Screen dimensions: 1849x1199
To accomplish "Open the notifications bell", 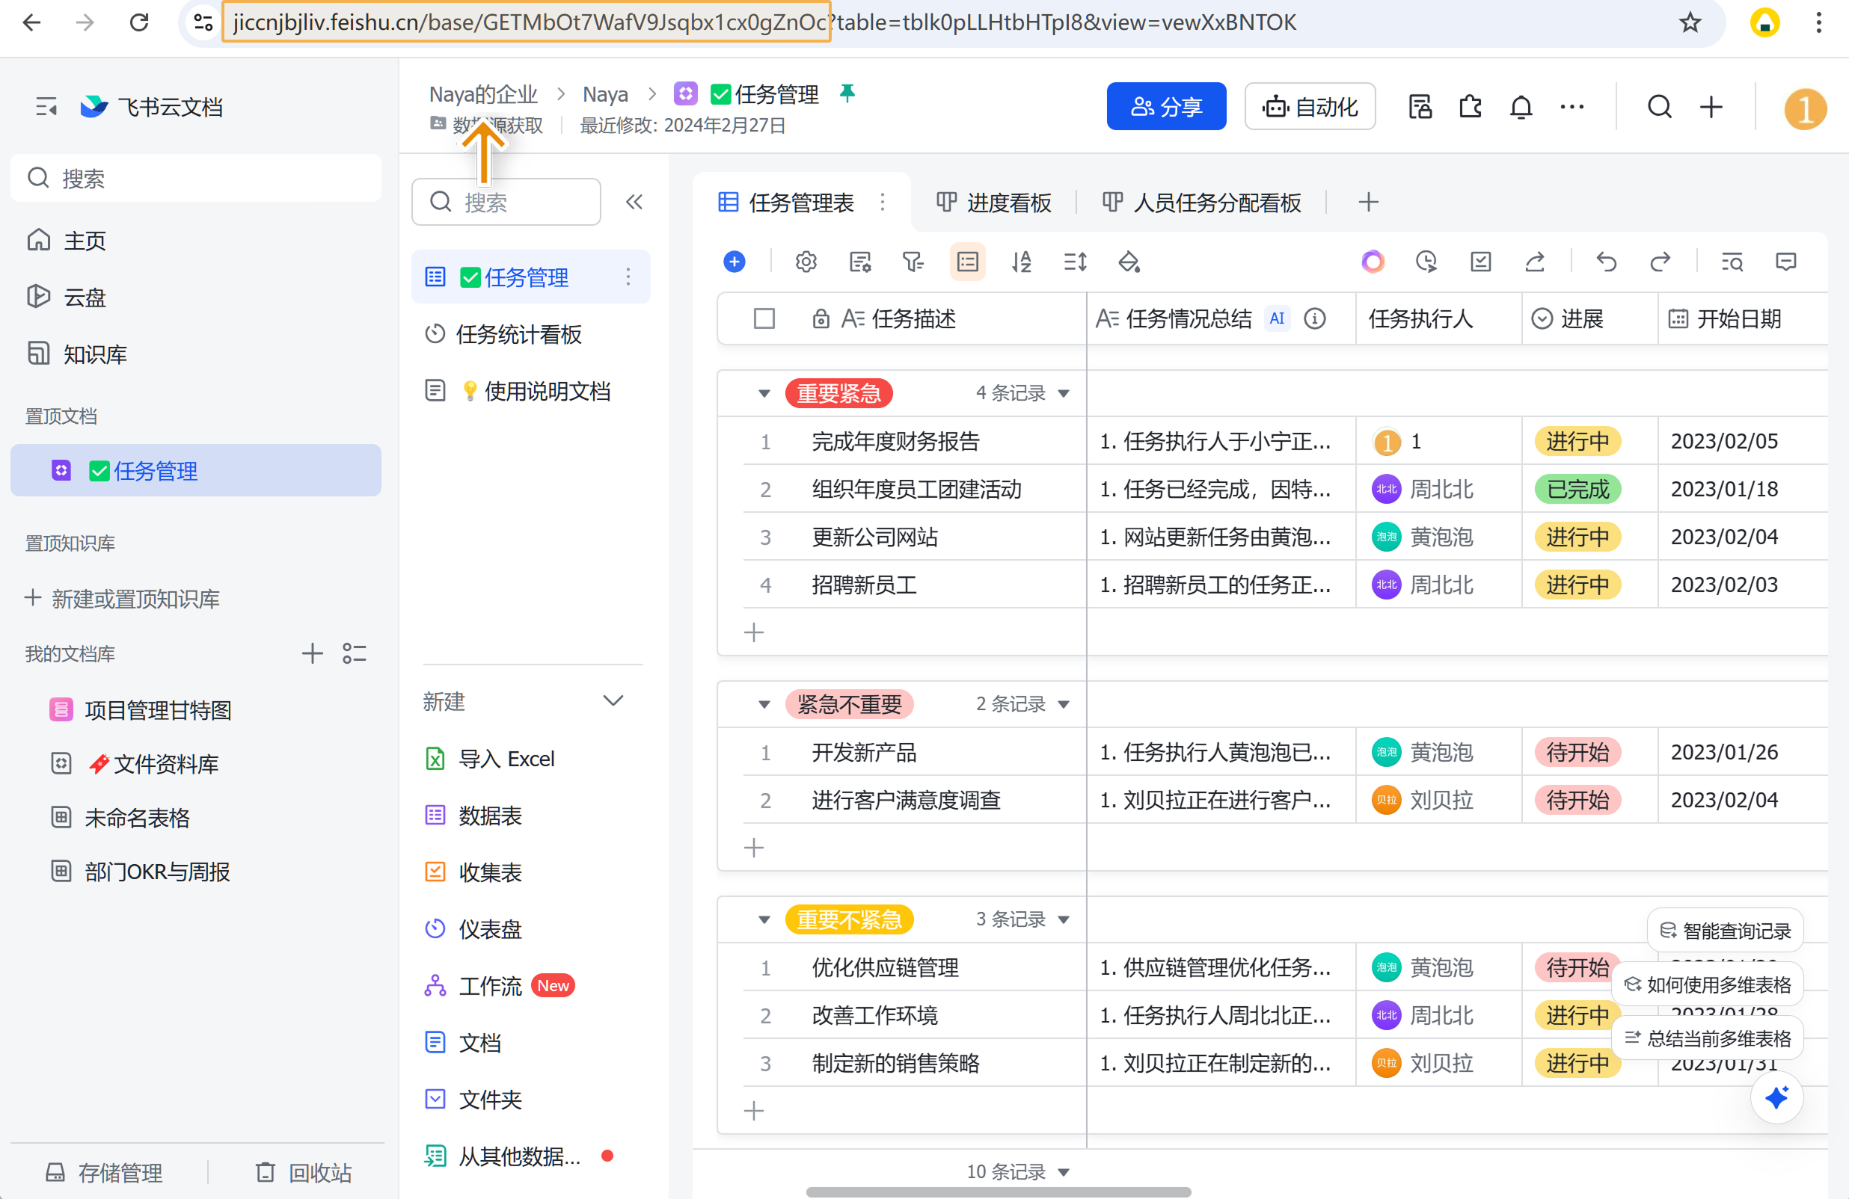I will pyautogui.click(x=1521, y=106).
